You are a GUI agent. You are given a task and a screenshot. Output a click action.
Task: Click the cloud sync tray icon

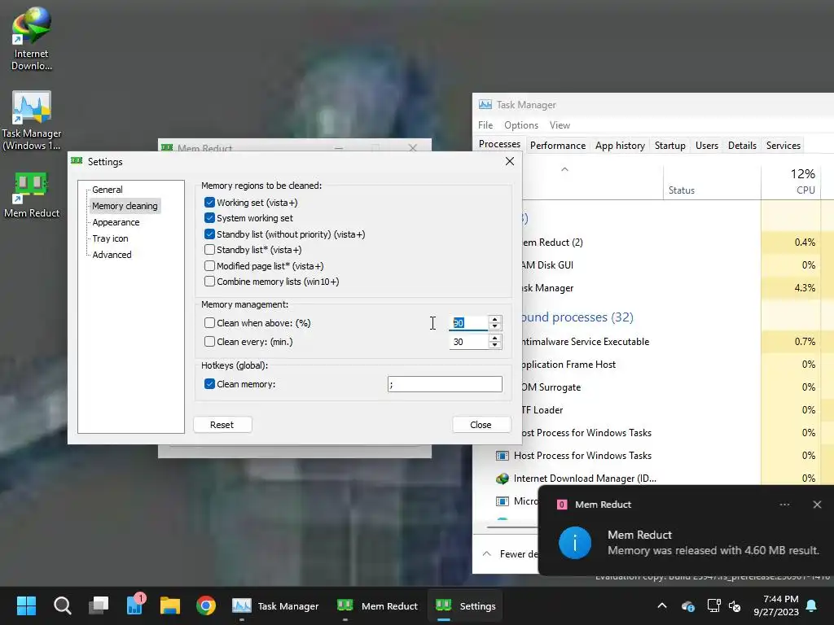click(x=687, y=605)
